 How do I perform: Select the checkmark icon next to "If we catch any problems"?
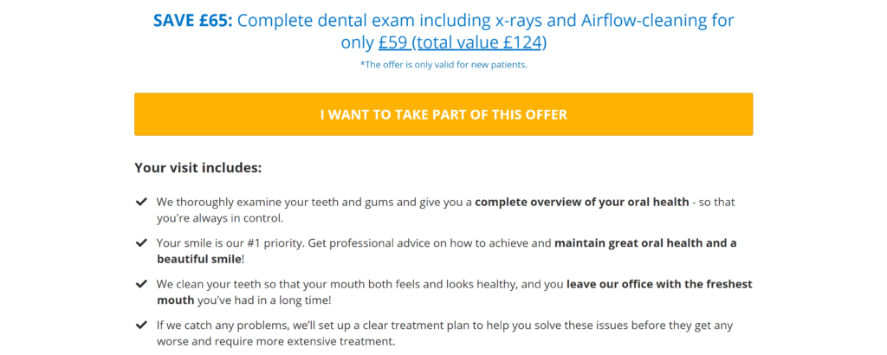click(x=141, y=326)
